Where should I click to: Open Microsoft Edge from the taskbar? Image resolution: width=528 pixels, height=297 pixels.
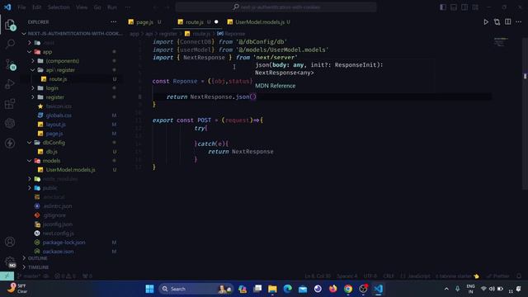click(288, 289)
